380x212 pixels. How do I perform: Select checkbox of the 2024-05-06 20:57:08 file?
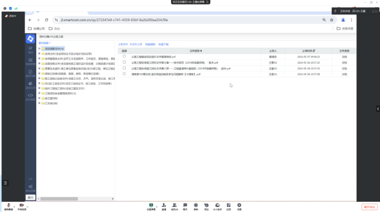pyautogui.click(x=124, y=74)
